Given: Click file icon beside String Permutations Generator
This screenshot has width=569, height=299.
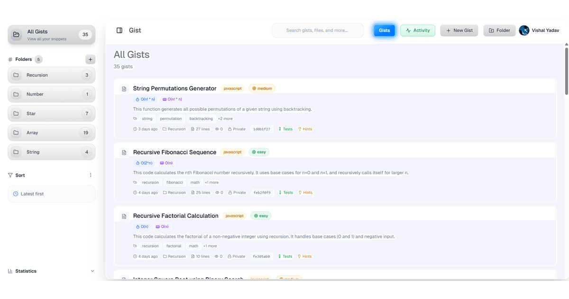Looking at the screenshot, I should 124,89.
